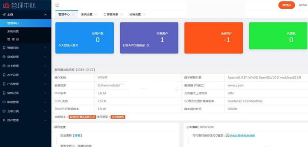Click the 弹窗消息 sidebar icon

[x=4, y=48]
